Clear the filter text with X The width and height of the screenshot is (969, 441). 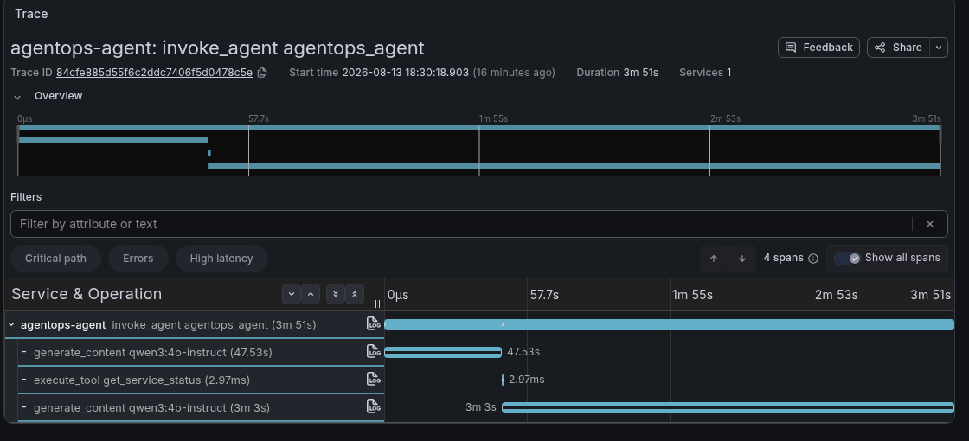[930, 224]
